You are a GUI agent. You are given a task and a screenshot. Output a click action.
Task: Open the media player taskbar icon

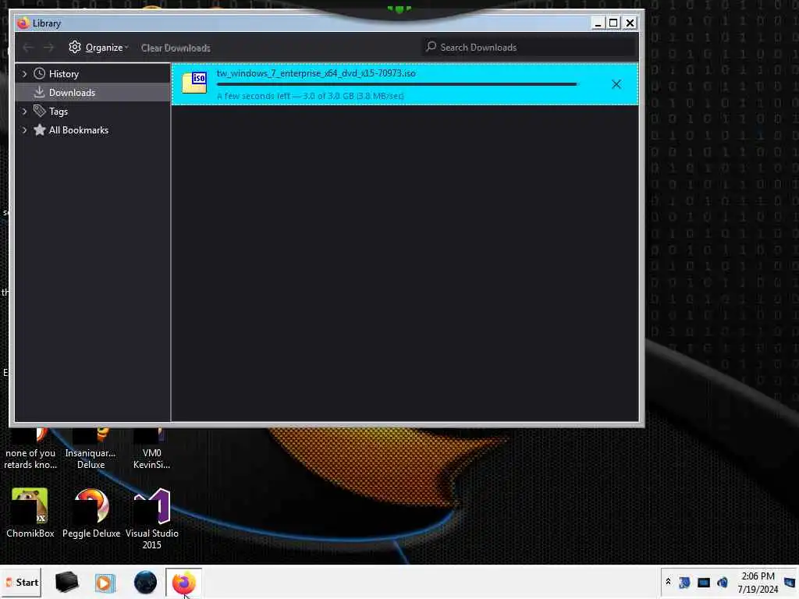click(105, 583)
